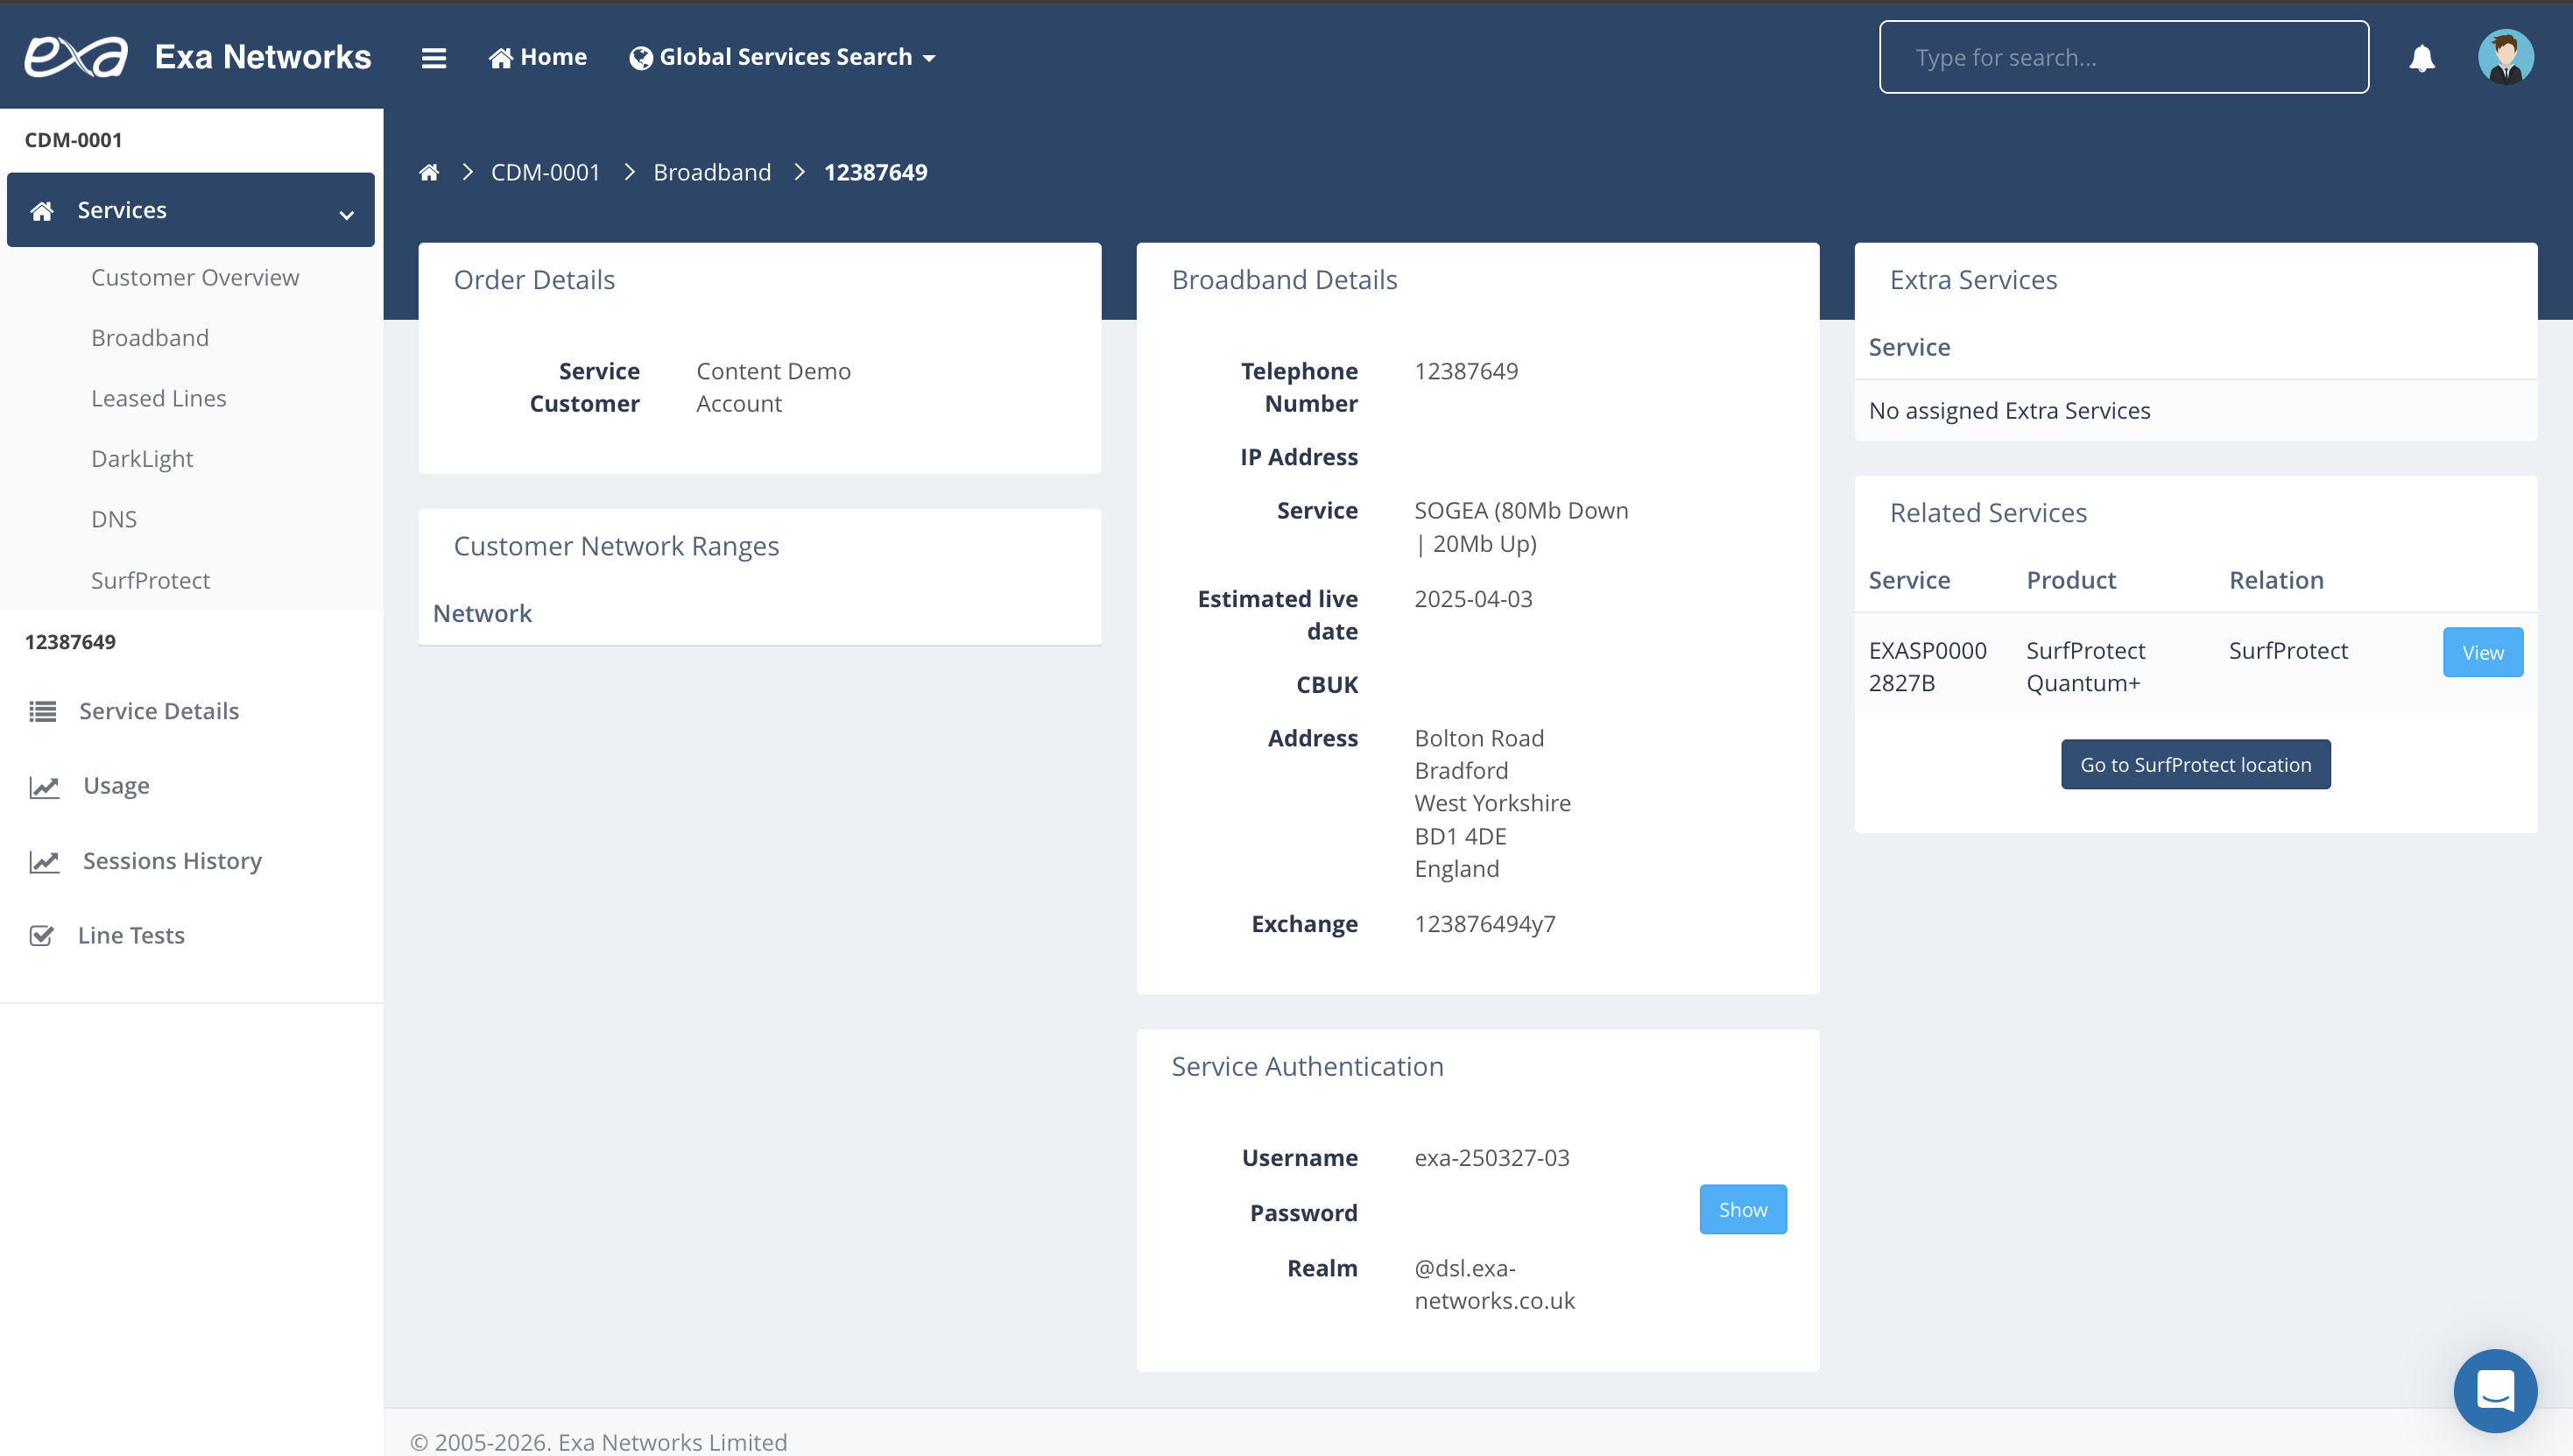Screen dimensions: 2573x1456
Task: Click Go to SurfProtect location
Action: click(2196, 764)
